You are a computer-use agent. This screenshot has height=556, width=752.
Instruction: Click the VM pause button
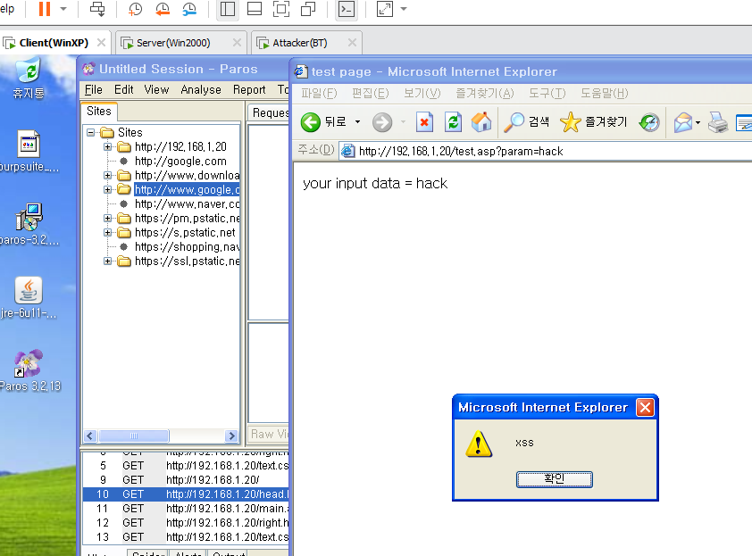click(x=45, y=9)
